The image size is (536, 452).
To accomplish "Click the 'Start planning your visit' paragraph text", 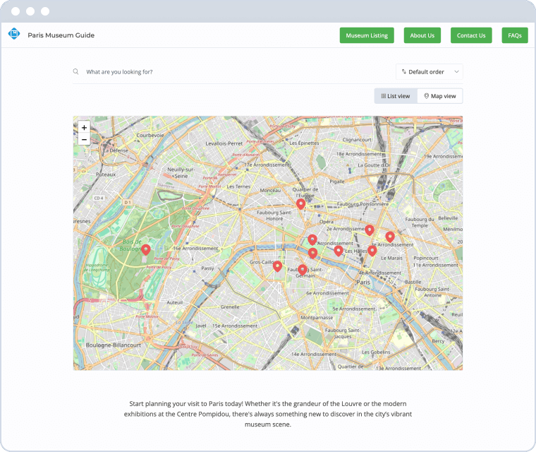I will pos(268,414).
